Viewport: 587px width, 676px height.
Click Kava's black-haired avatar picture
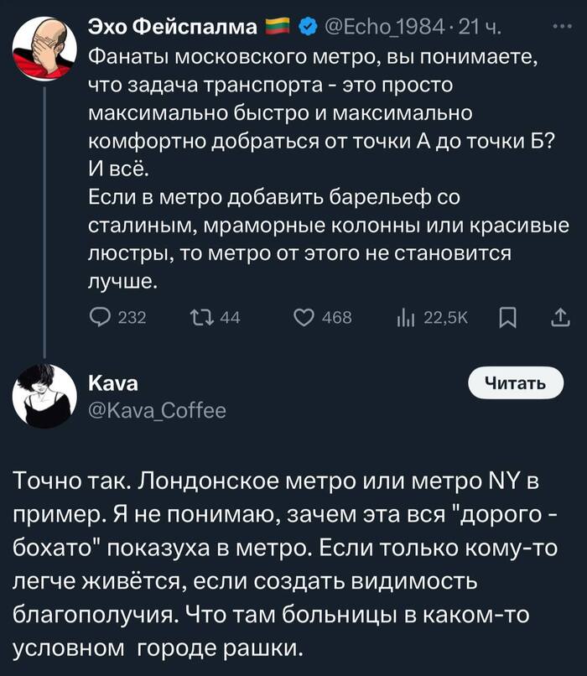44,398
